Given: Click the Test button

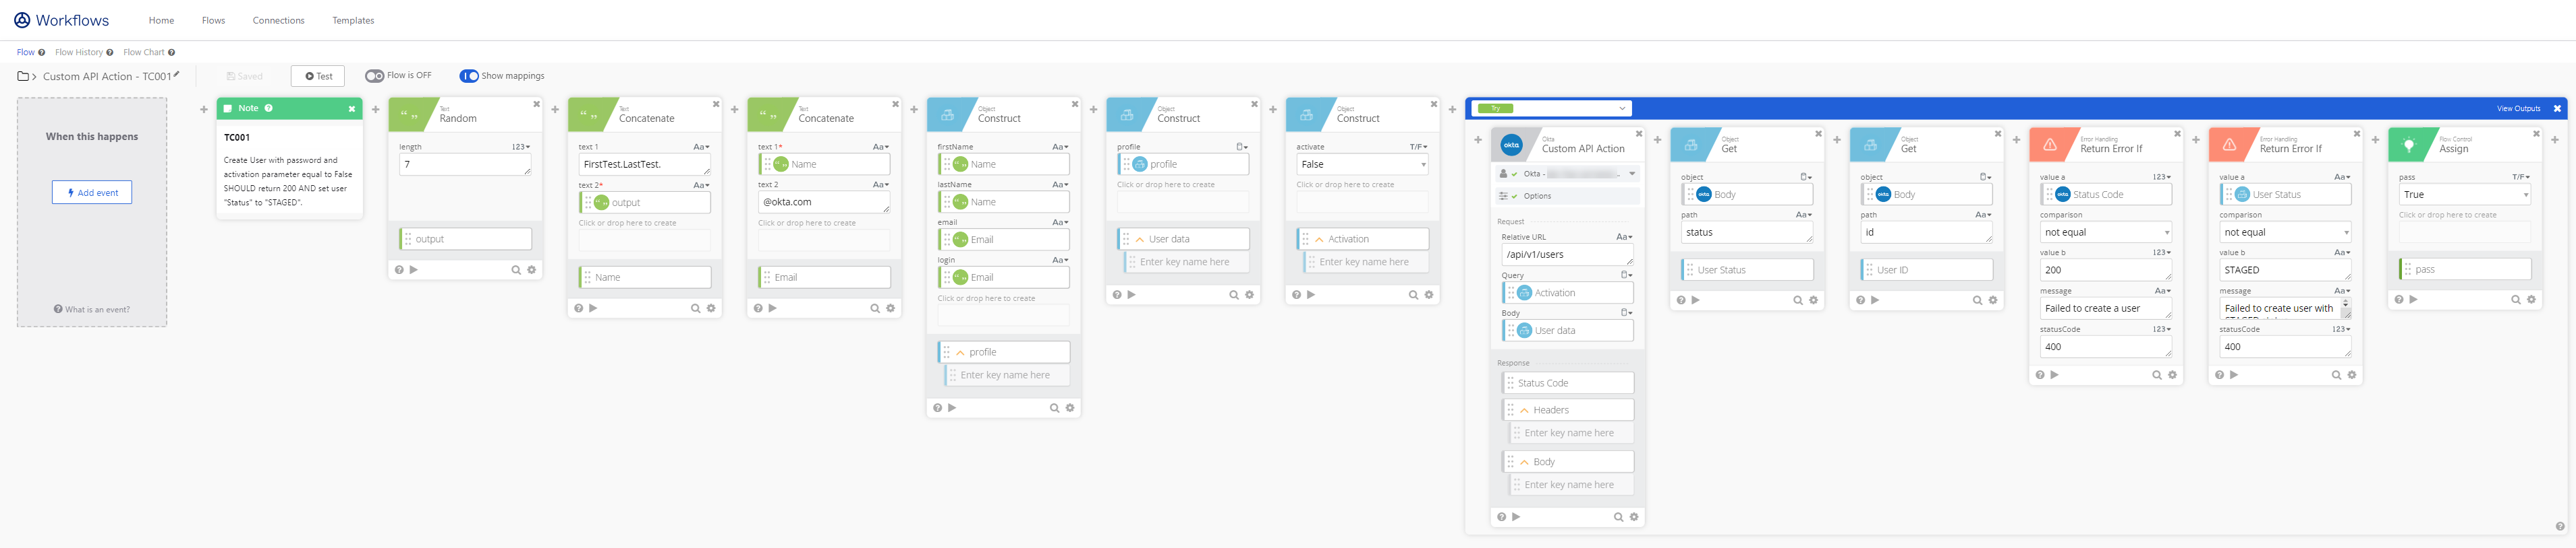Looking at the screenshot, I should [x=318, y=76].
